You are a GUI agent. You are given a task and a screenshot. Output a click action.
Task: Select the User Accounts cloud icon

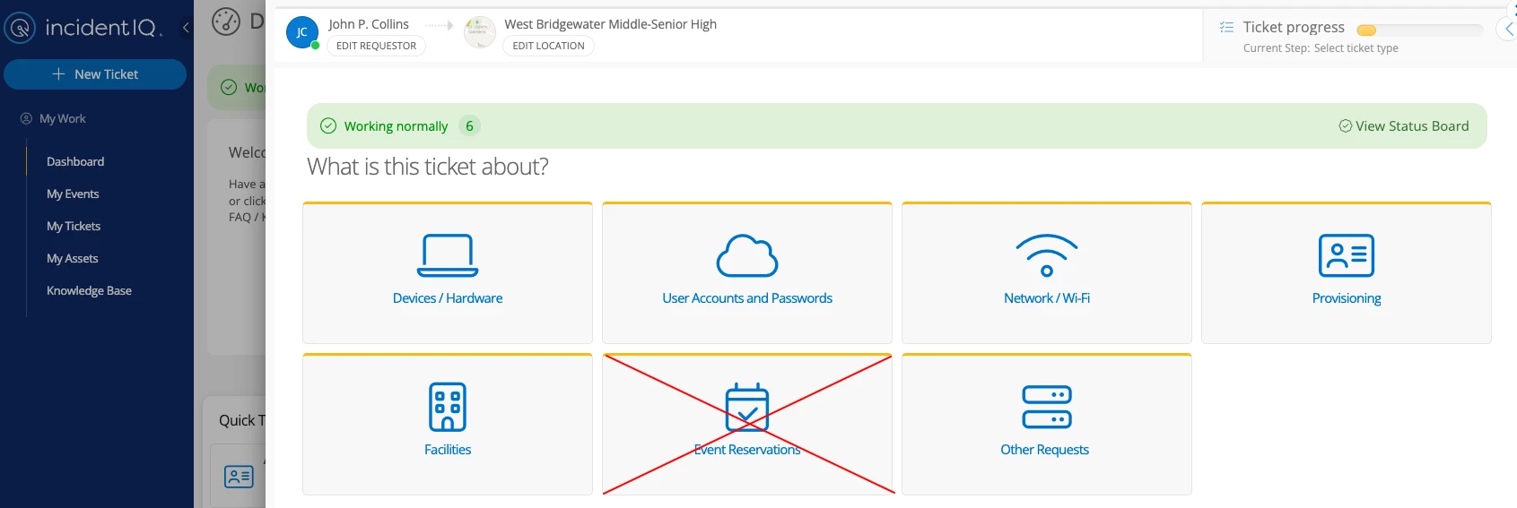[747, 255]
